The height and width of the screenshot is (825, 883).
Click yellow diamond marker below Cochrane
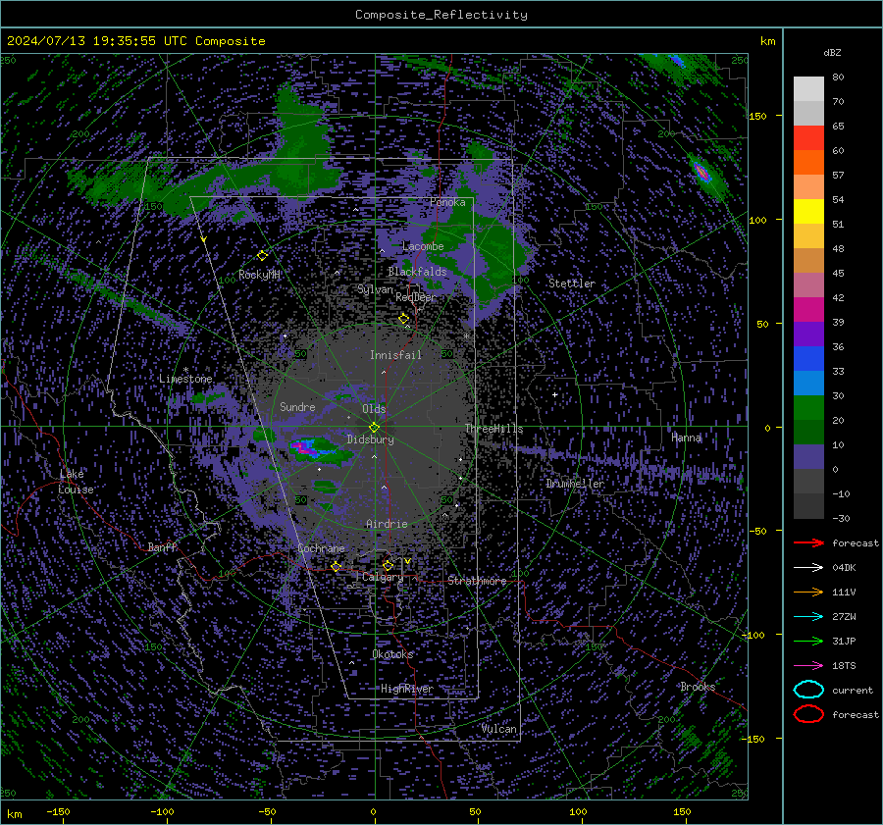[336, 566]
